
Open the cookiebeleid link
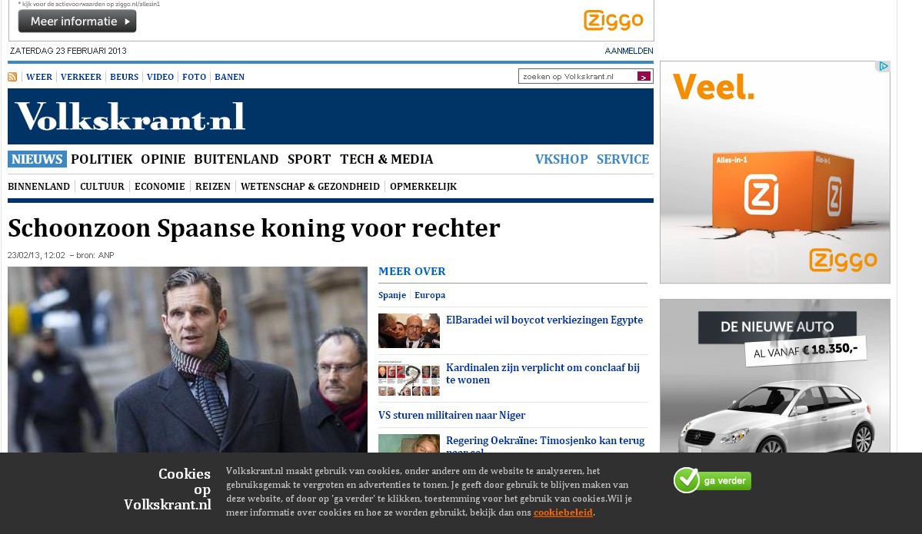pos(563,512)
